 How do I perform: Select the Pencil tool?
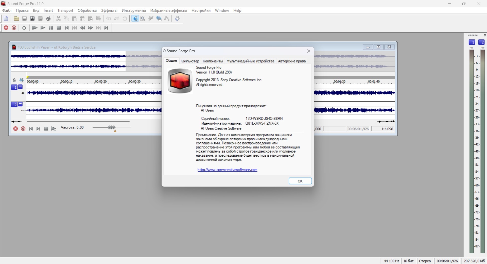click(x=151, y=19)
